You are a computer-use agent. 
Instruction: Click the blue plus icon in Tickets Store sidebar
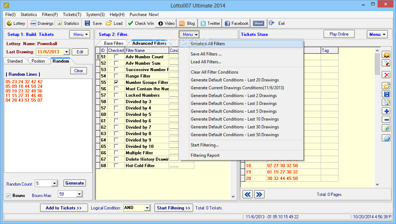pyautogui.click(x=386, y=111)
